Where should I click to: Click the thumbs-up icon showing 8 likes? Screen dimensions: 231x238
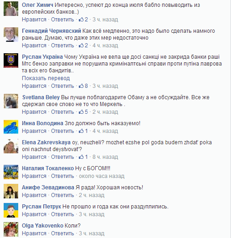pyautogui.click(x=81, y=86)
